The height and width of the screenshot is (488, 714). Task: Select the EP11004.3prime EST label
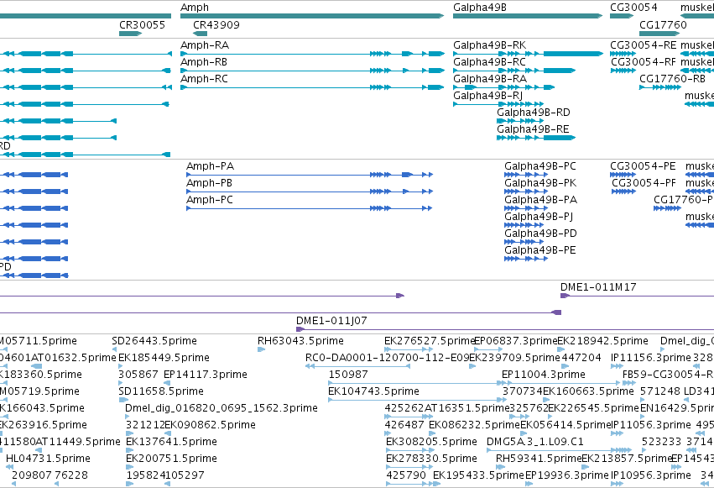coord(544,375)
